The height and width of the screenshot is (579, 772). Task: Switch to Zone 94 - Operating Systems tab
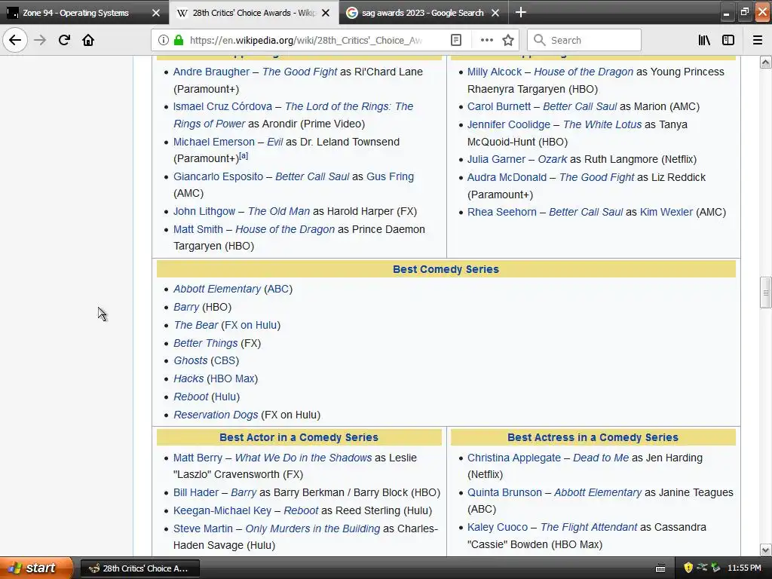(x=75, y=13)
